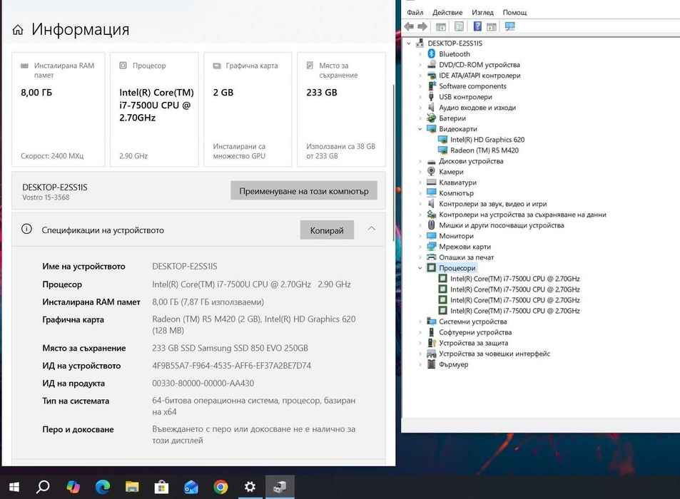Click Процесор info card
This screenshot has width=680, height=499.
coord(154,110)
